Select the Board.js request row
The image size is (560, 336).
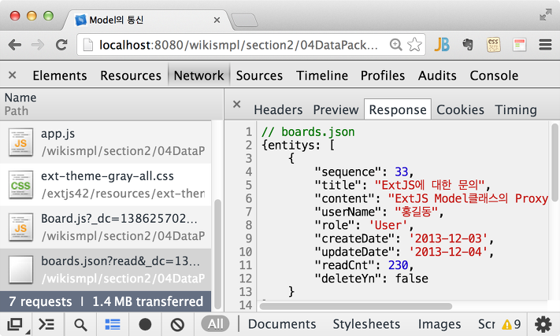(106, 227)
